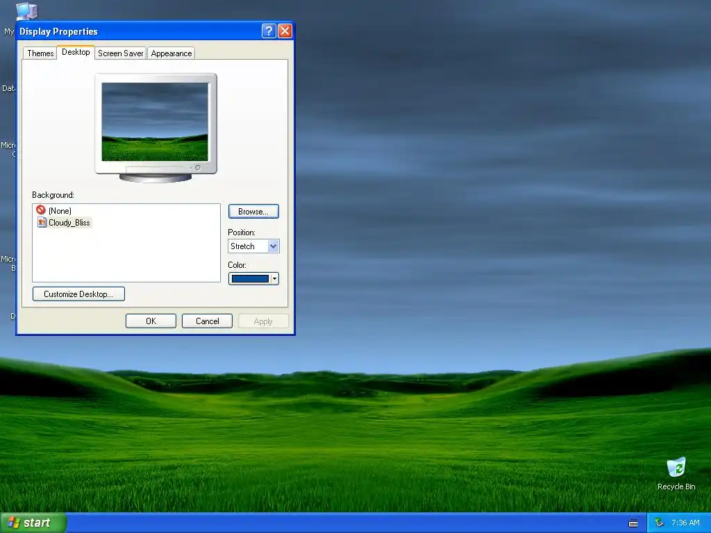
Task: Cancel the Display Properties dialog
Action: (x=207, y=321)
